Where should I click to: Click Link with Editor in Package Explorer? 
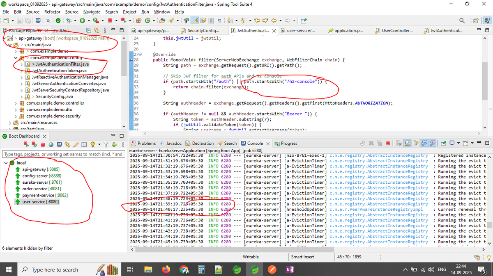(x=97, y=31)
